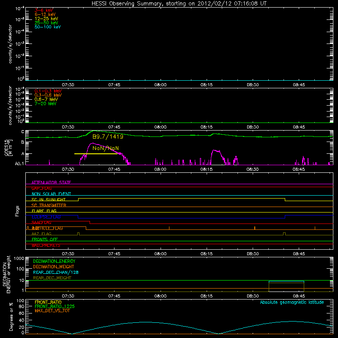Click the NON_SOLAR_EVENT flag label

pos(51,194)
